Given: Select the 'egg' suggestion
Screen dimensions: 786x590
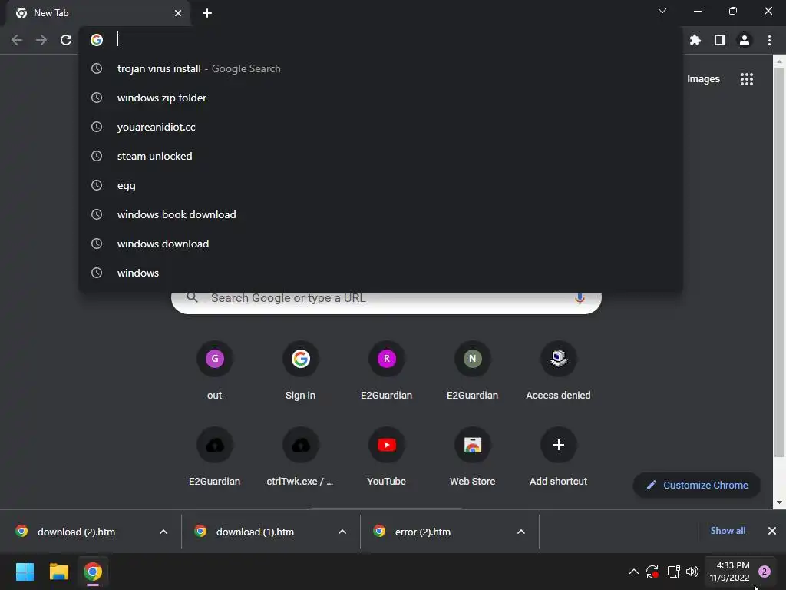Looking at the screenshot, I should tap(381, 185).
